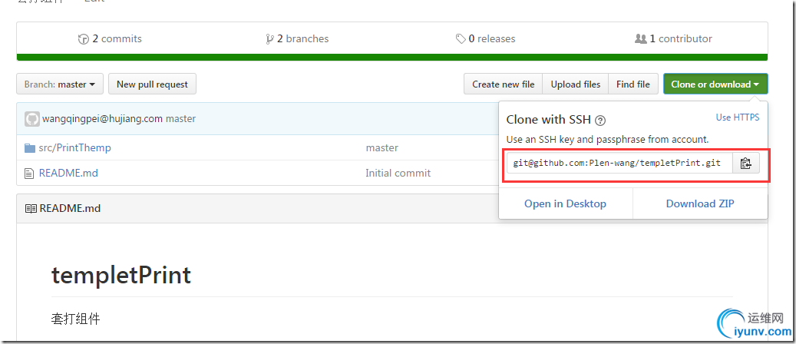
Task: Click the branches fork icon
Action: click(x=269, y=39)
